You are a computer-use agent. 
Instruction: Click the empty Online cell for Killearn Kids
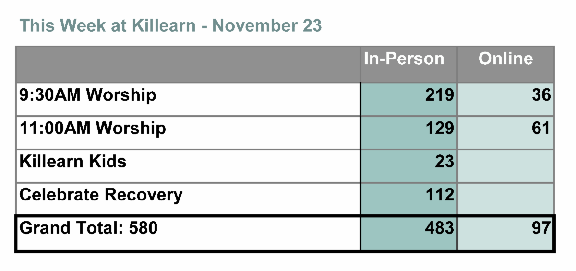pos(505,166)
